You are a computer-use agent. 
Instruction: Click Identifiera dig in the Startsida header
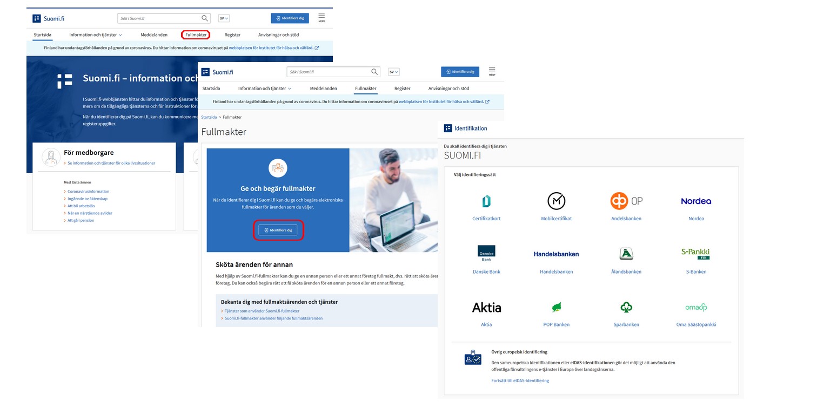tap(290, 18)
